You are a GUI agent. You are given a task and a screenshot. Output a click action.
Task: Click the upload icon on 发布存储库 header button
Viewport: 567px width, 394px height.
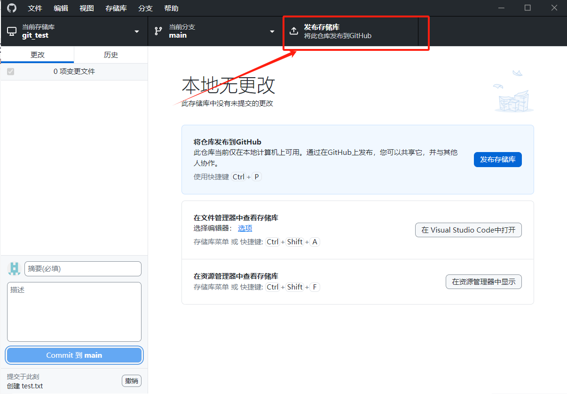coord(293,31)
